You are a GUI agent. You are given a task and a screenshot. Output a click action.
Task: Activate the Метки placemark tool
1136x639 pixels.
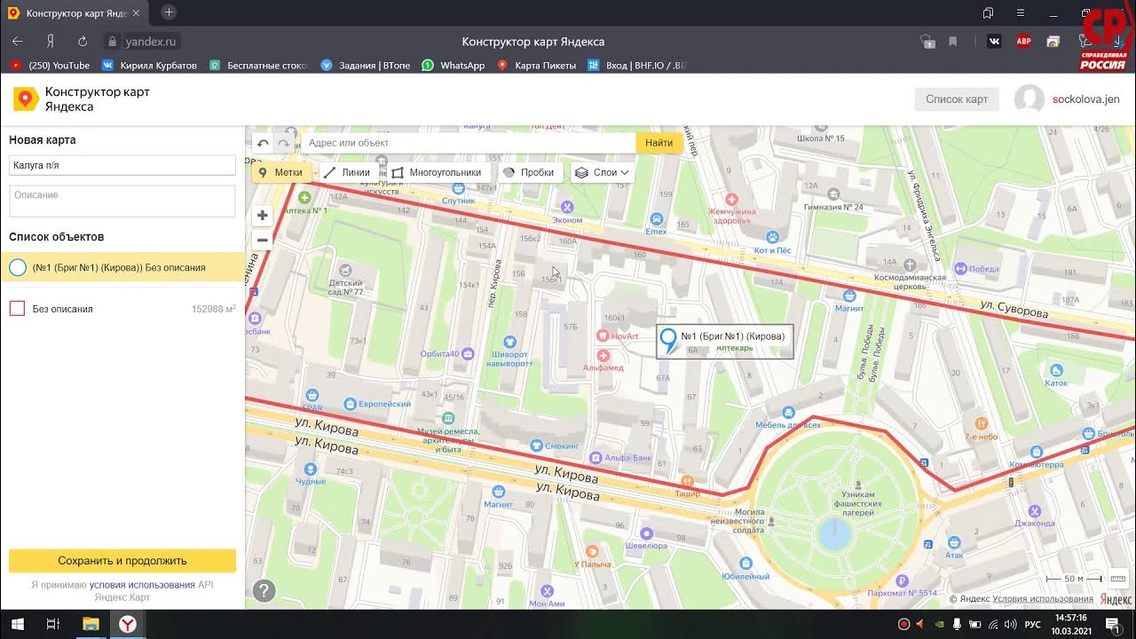pos(280,172)
